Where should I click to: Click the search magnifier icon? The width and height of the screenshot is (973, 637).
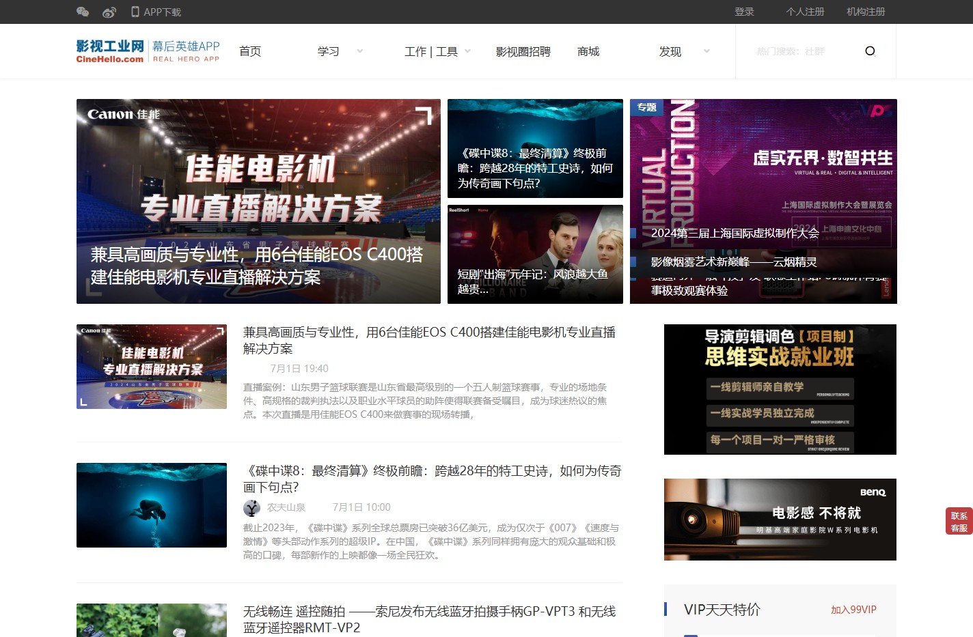pyautogui.click(x=870, y=51)
